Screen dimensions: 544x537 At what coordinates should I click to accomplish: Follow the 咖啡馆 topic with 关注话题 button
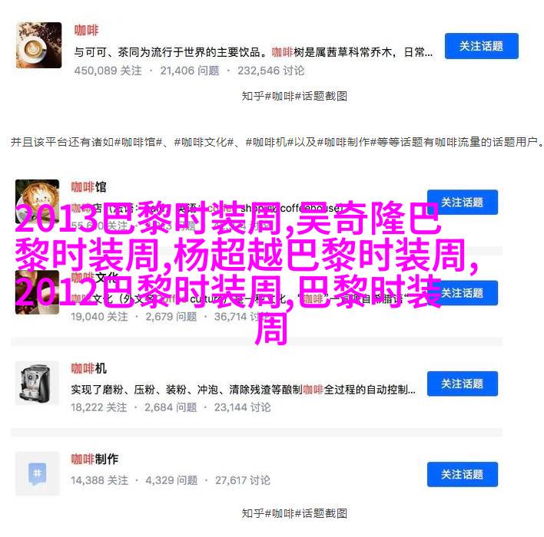(463, 202)
